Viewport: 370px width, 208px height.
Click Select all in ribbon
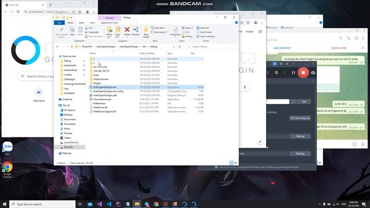click(x=202, y=28)
